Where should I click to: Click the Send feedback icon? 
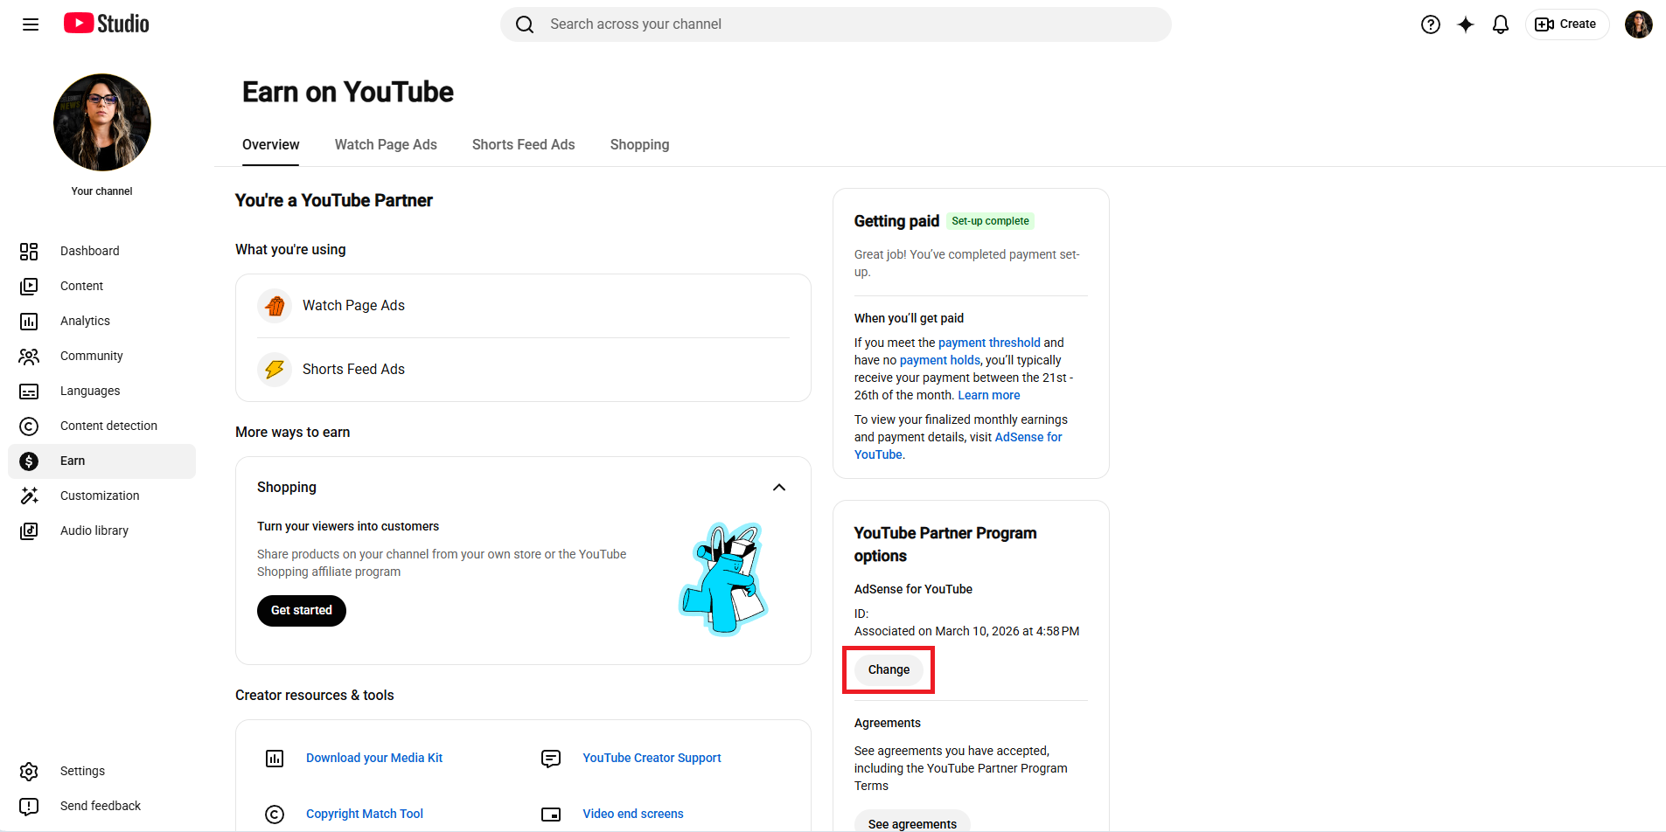[x=29, y=807]
